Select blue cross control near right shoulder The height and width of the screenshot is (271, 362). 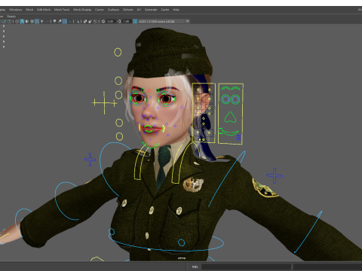click(275, 175)
